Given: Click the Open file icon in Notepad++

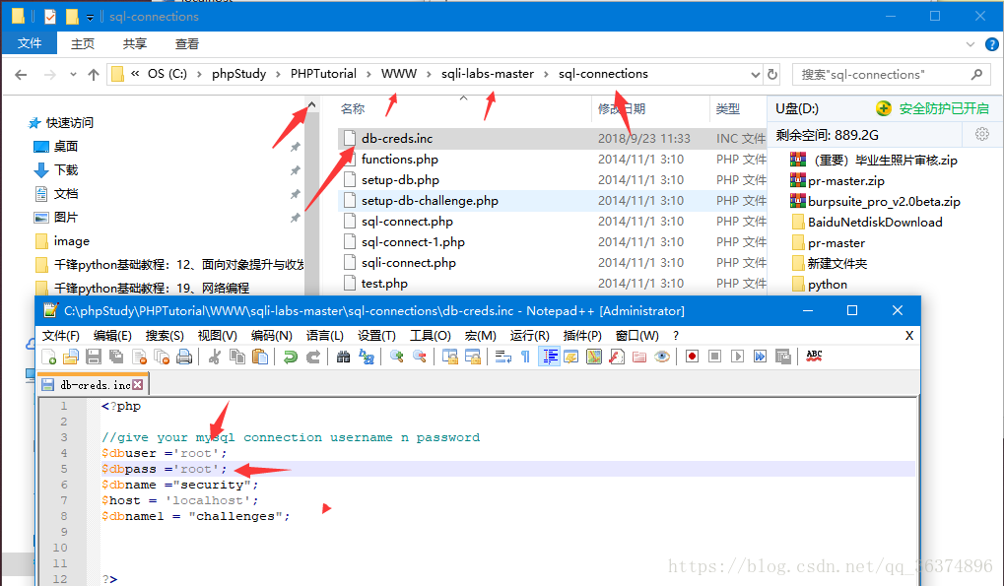Looking at the screenshot, I should [x=71, y=357].
